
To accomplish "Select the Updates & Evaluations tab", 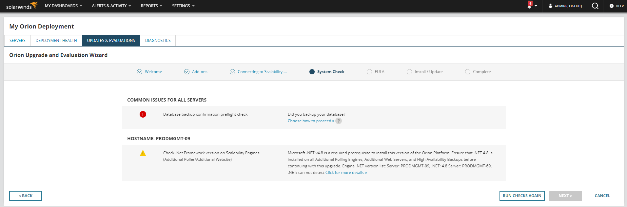I will pyautogui.click(x=111, y=41).
